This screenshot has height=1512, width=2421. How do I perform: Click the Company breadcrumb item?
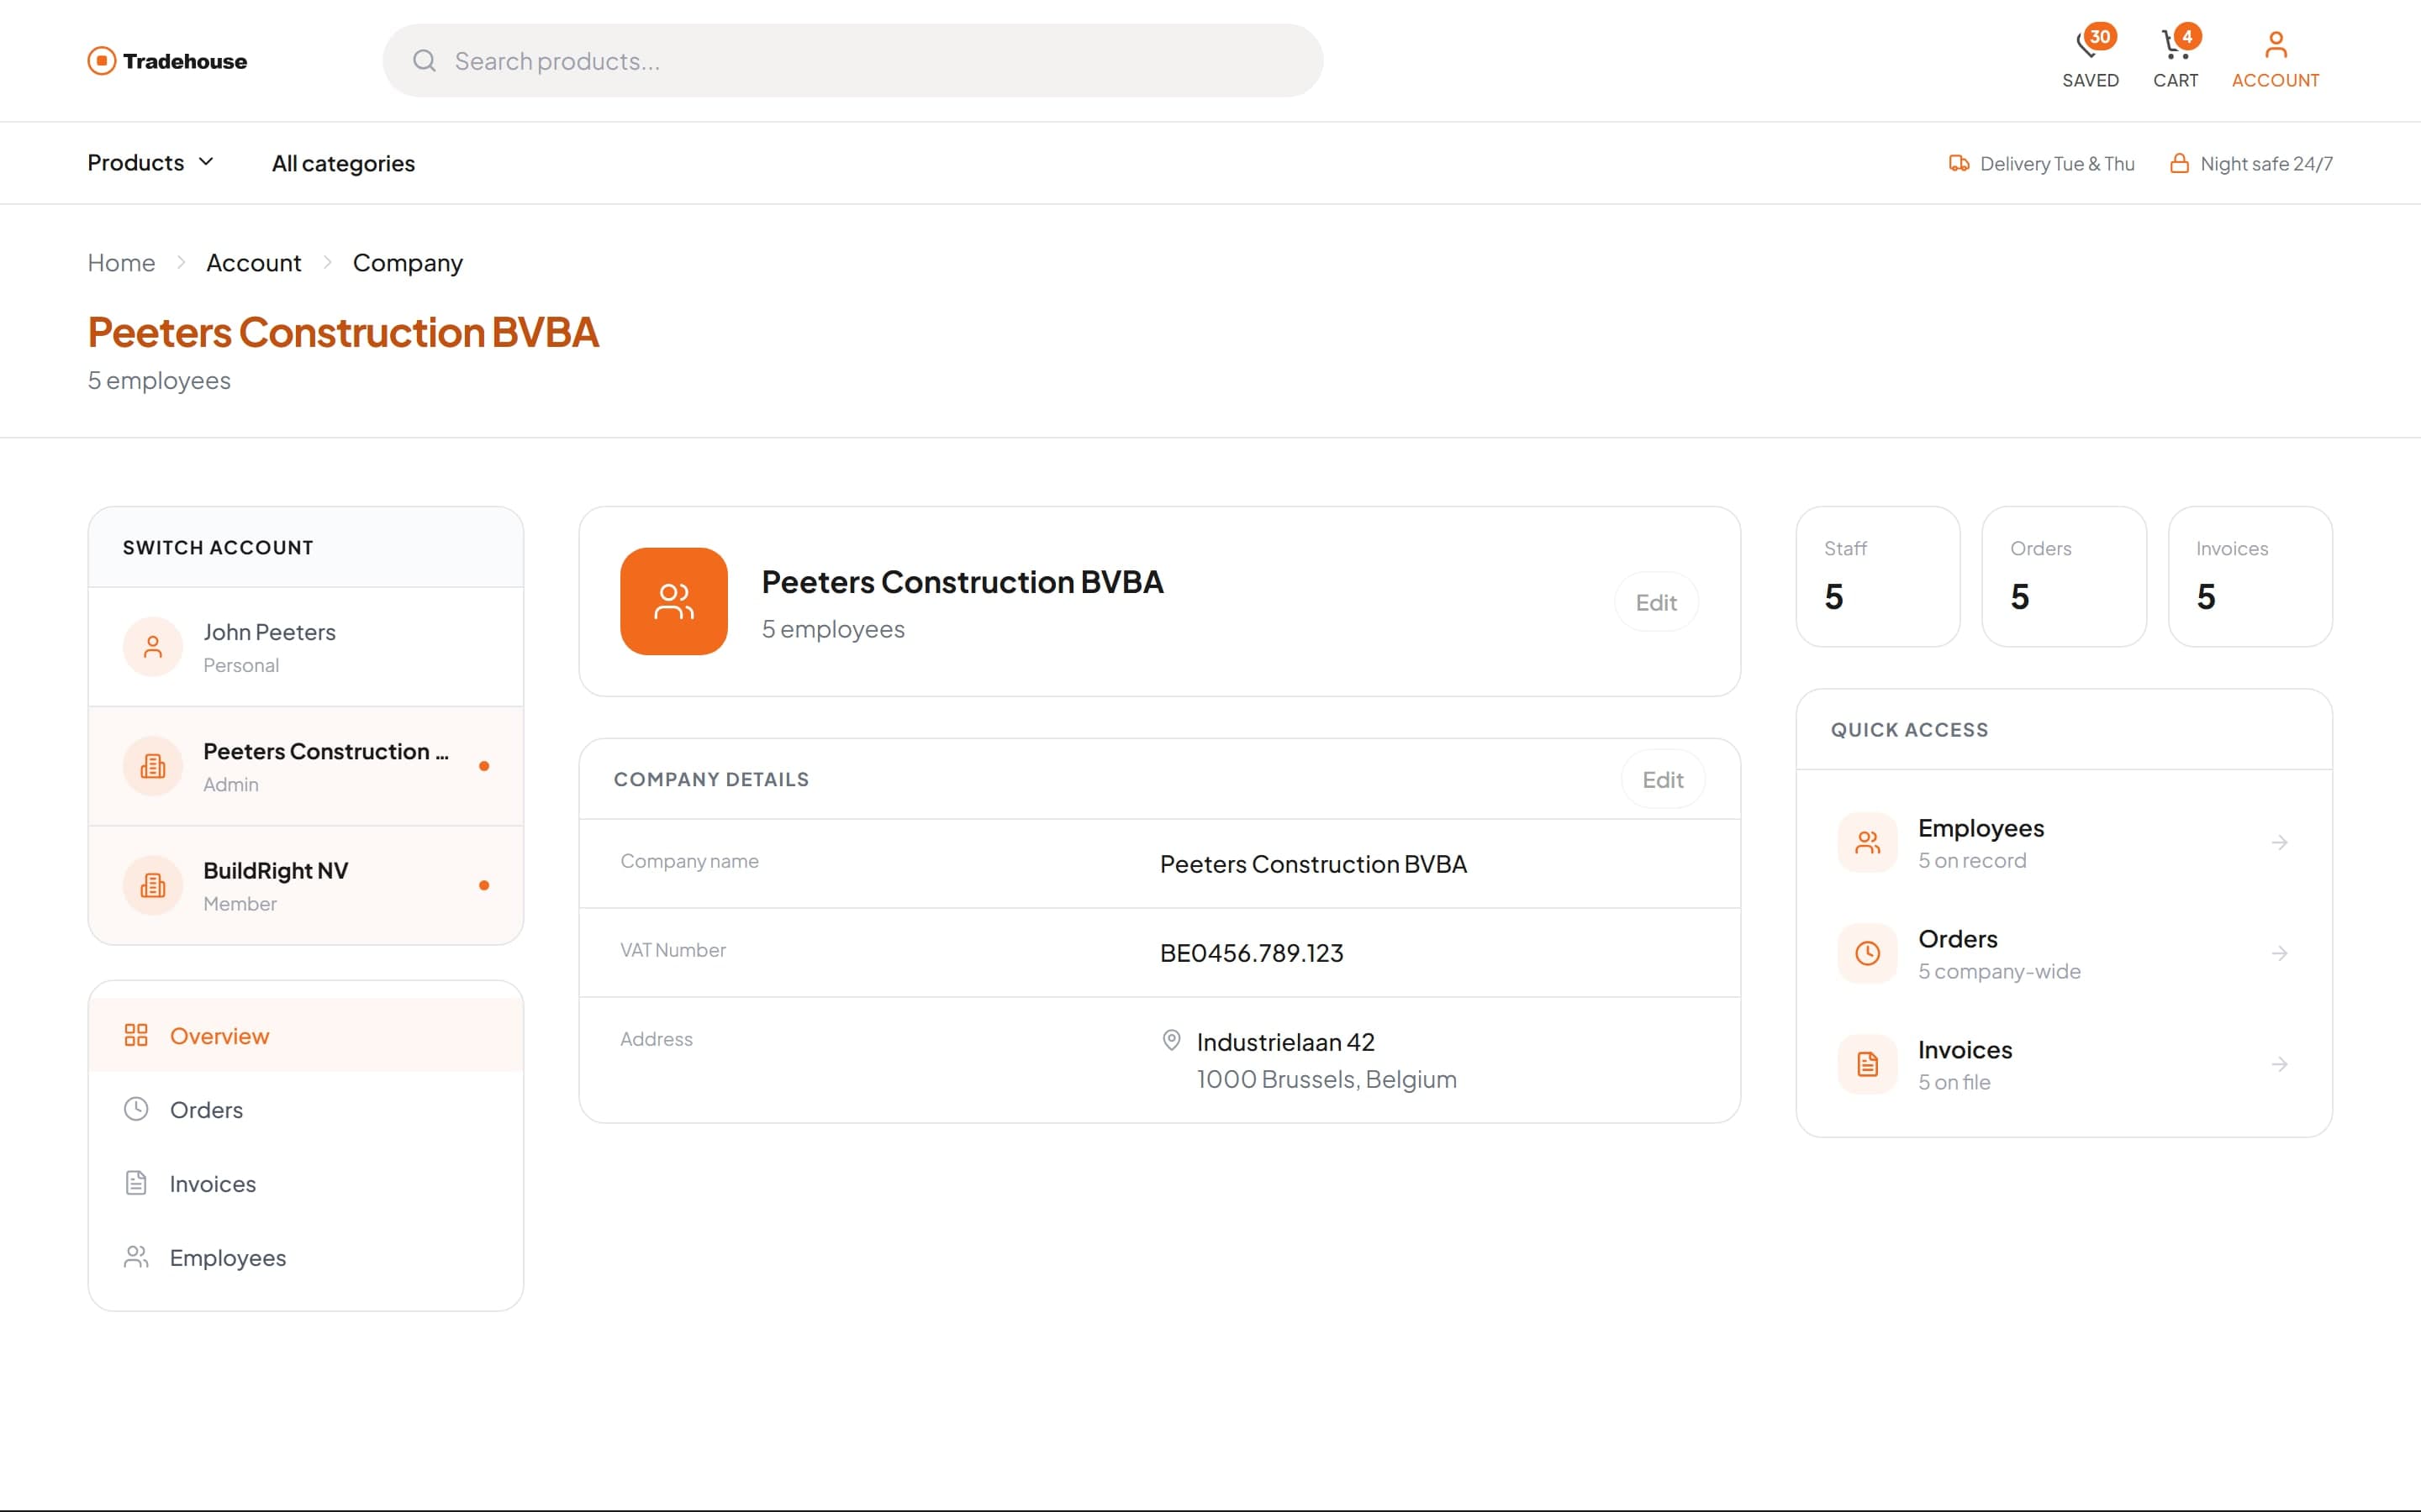pyautogui.click(x=409, y=263)
